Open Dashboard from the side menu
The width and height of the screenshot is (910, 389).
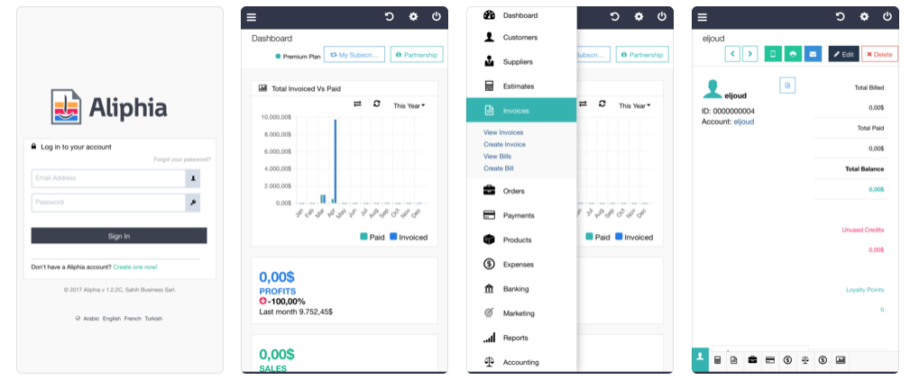(521, 15)
